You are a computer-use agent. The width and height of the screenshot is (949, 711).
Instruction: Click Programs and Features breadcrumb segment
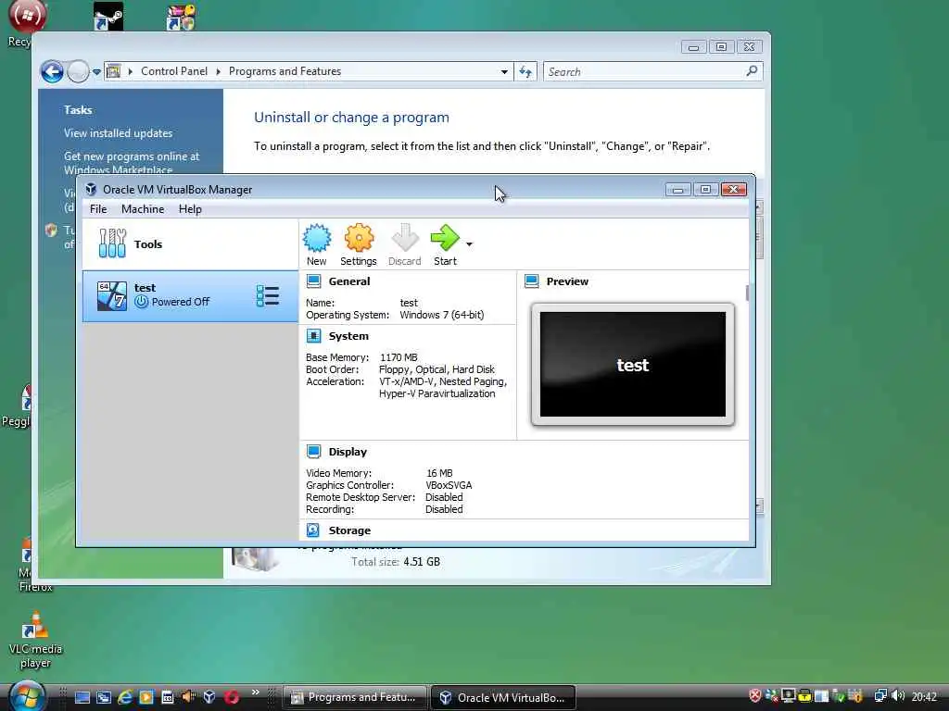click(x=285, y=71)
